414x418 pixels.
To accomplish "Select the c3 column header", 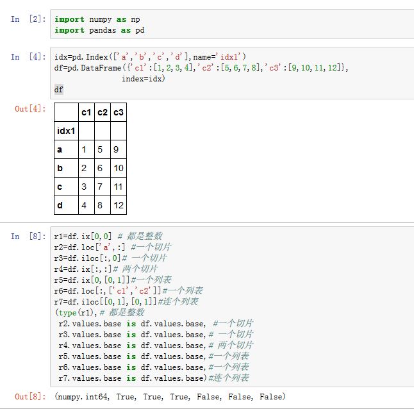I will [x=118, y=113].
